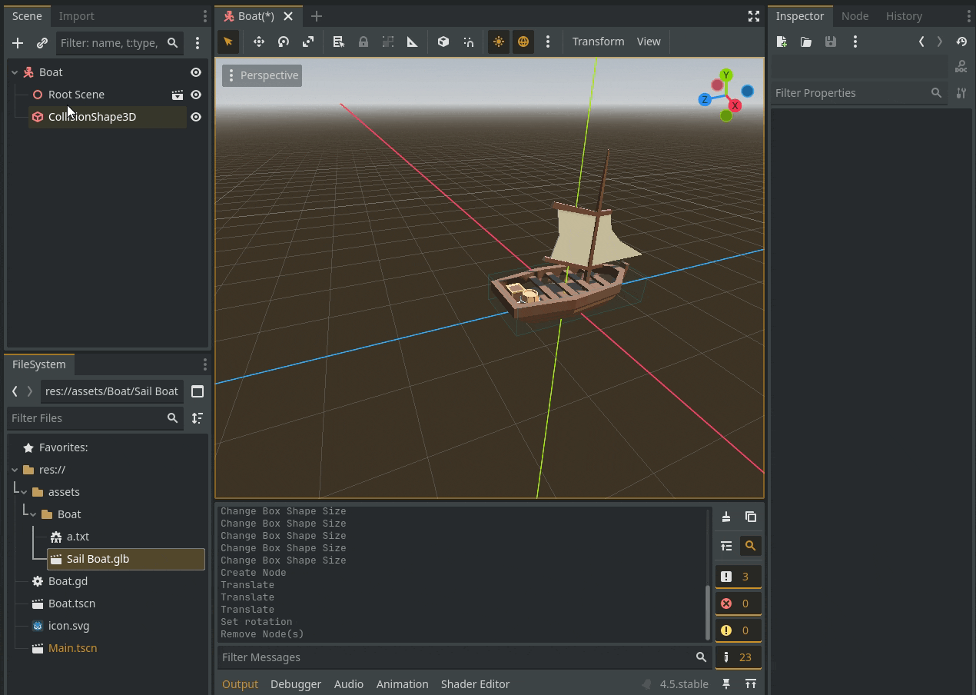This screenshot has height=695, width=976.
Task: Collapse the Boat root node in scene tree
Action: 15,72
